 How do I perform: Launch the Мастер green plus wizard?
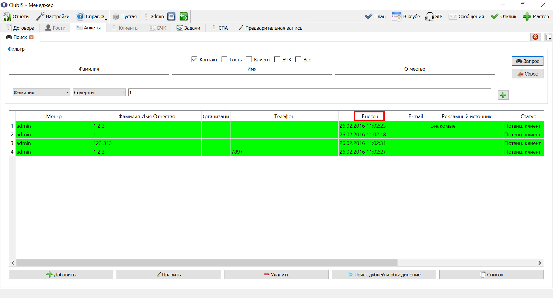pyautogui.click(x=527, y=16)
